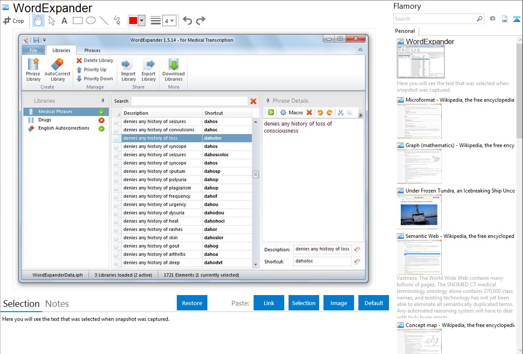Tick checkbox for 'denies any history of gout'
This screenshot has width=523, height=354.
pos(116,246)
